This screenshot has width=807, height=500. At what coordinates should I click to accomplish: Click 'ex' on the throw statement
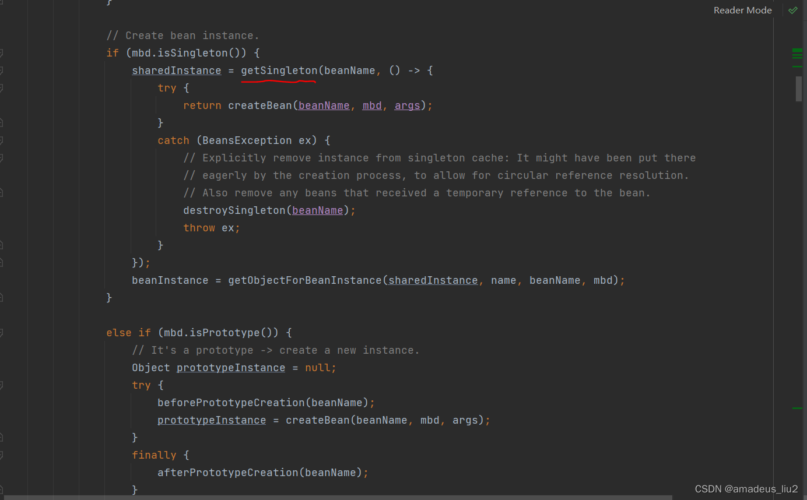click(228, 228)
